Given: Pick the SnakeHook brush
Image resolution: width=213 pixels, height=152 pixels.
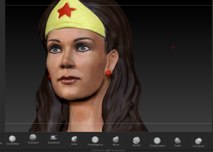Looking at the screenshot, I should click(54, 138).
